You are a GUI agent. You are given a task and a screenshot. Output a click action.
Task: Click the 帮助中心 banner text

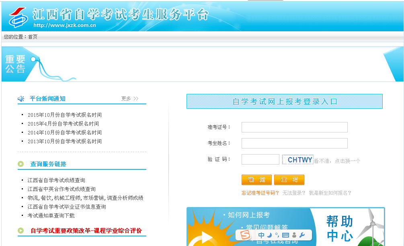[x=340, y=228]
